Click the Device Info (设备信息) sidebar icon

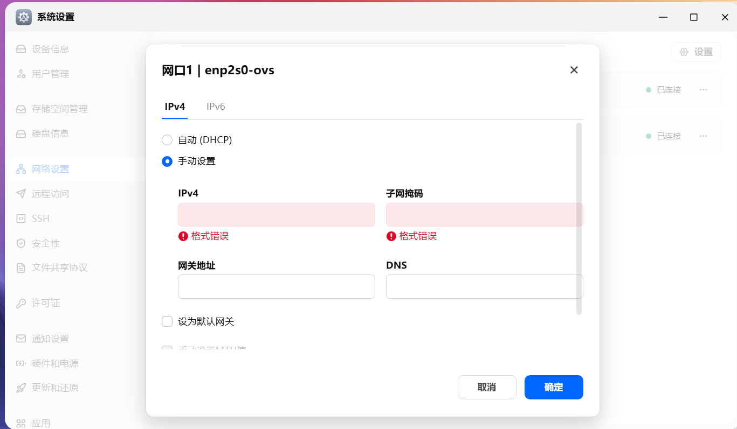pyautogui.click(x=21, y=50)
